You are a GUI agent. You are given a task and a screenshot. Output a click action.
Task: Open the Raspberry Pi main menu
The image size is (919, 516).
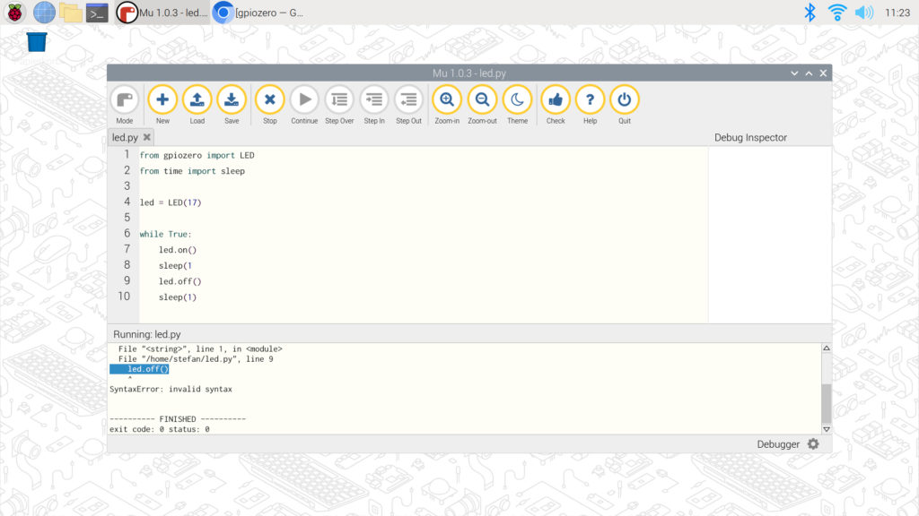(x=15, y=13)
